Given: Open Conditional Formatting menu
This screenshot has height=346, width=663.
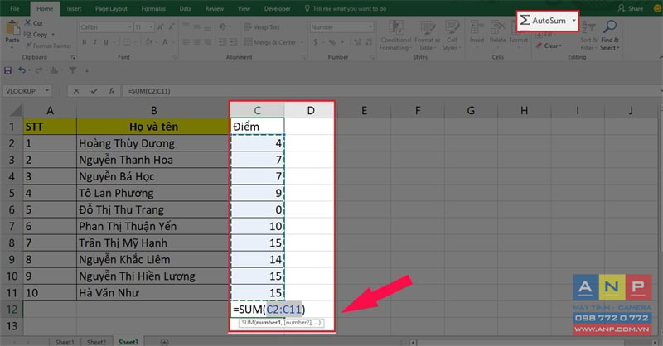Looking at the screenshot, I should pos(395,36).
